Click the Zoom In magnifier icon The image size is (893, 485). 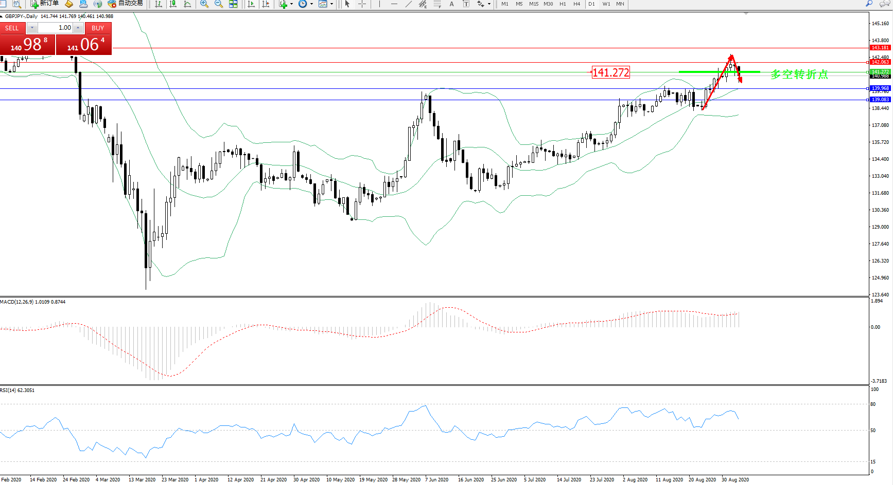point(204,4)
